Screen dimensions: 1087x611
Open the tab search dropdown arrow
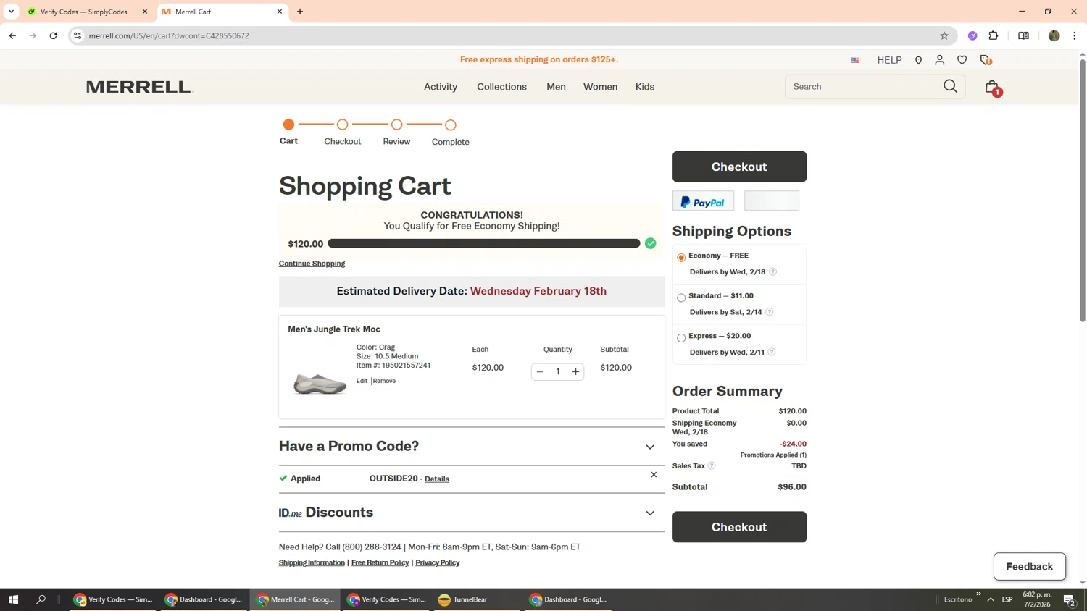pos(11,12)
